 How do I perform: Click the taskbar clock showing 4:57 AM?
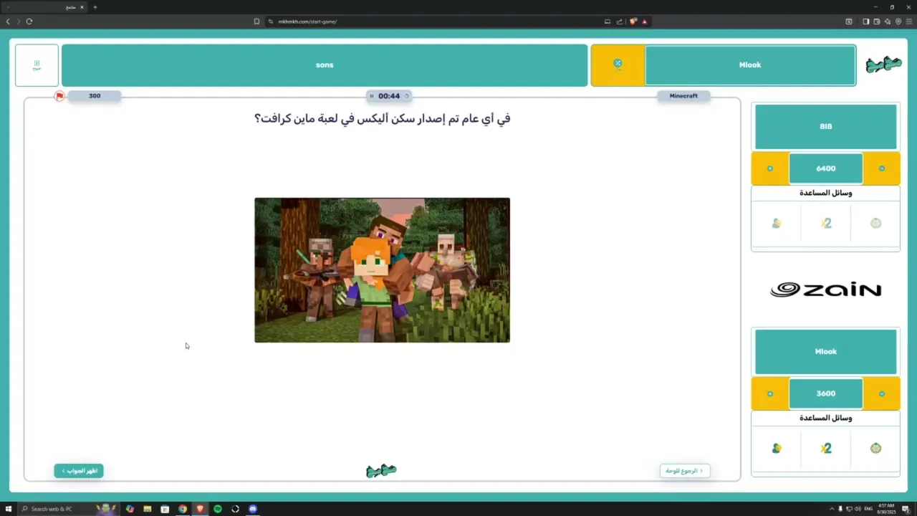pos(886,509)
